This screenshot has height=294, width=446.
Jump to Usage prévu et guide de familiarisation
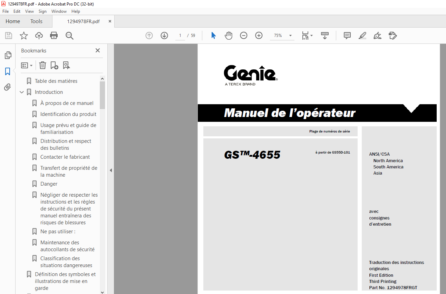point(68,129)
